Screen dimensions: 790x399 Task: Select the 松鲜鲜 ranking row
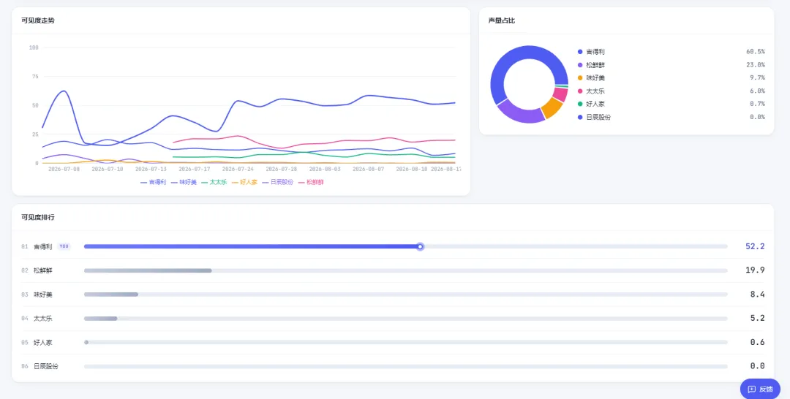(393, 270)
